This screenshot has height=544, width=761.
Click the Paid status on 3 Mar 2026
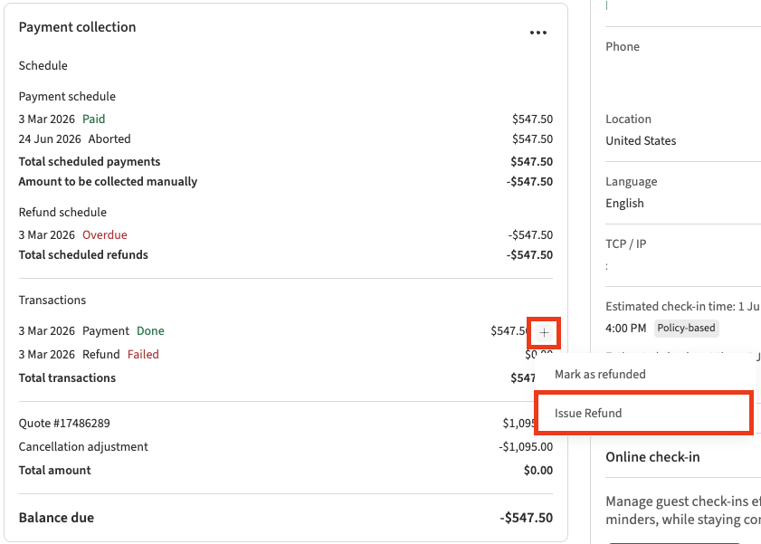[94, 119]
